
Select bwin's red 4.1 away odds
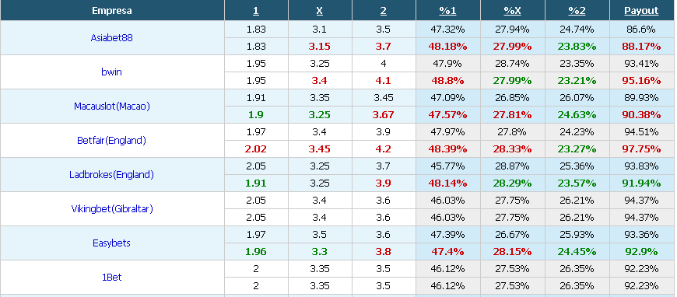point(384,80)
